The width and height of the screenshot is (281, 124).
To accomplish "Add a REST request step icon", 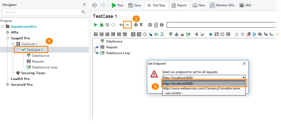I will coord(102,34).
